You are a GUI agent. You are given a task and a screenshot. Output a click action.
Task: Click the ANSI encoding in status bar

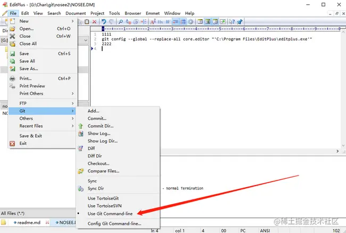click(x=265, y=230)
